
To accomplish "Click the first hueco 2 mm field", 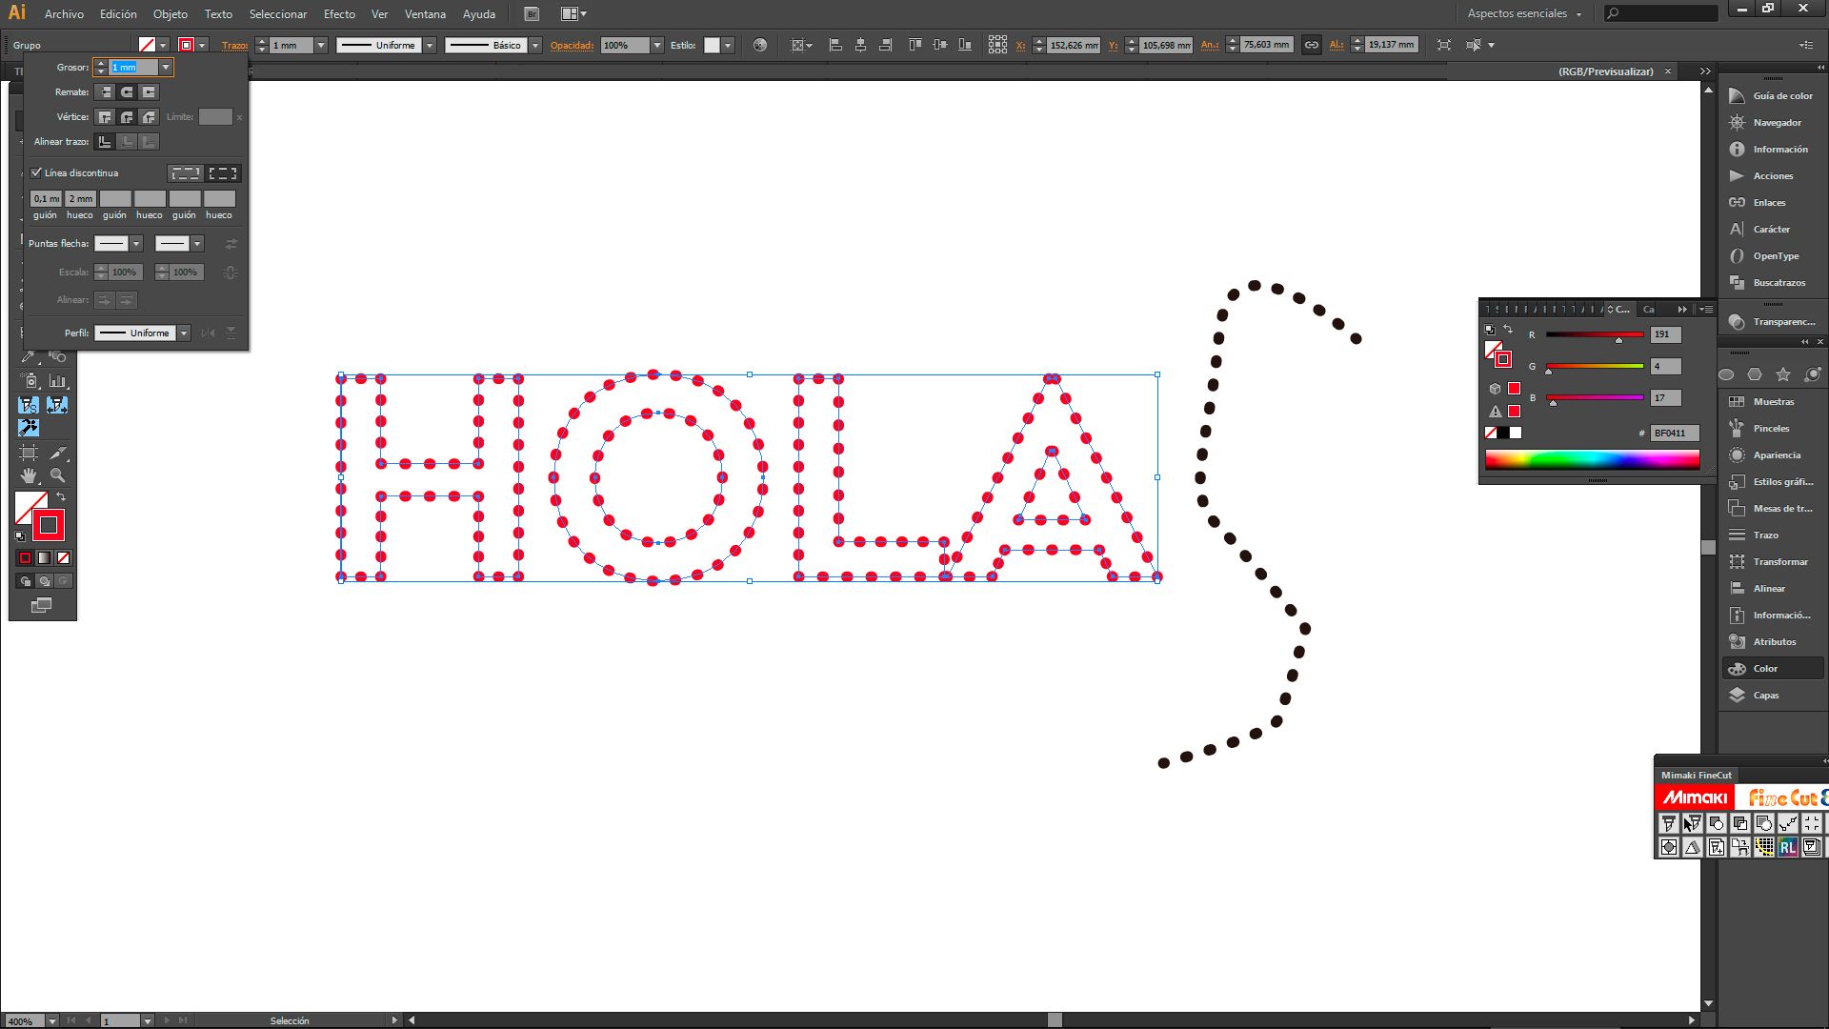I will point(80,199).
